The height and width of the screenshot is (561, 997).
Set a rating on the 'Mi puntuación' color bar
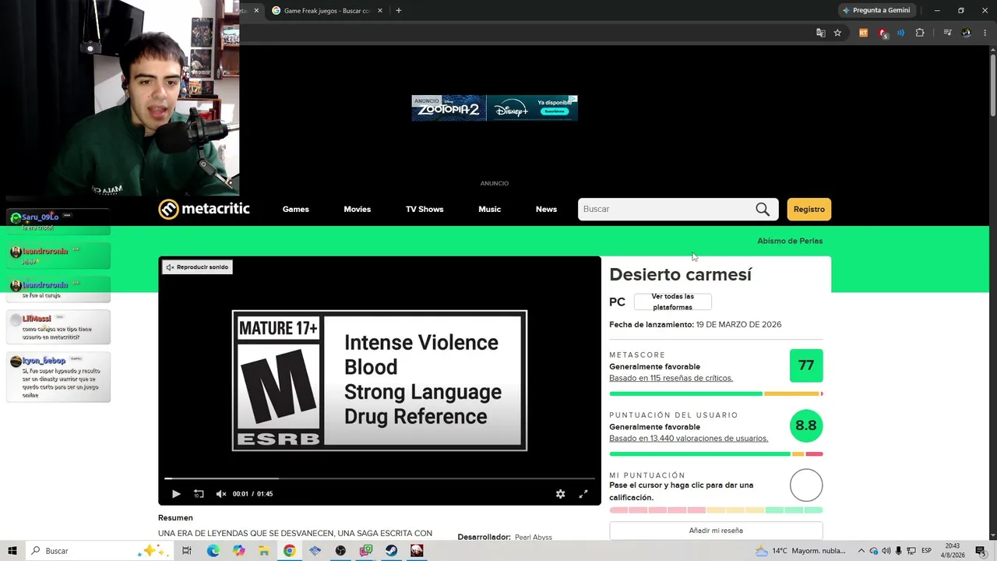tap(716, 510)
